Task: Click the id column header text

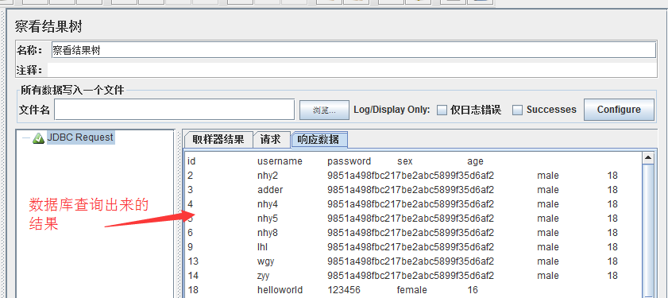Action: pyautogui.click(x=191, y=161)
